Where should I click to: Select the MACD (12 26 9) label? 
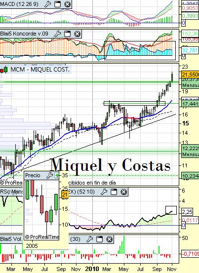click(x=19, y=4)
